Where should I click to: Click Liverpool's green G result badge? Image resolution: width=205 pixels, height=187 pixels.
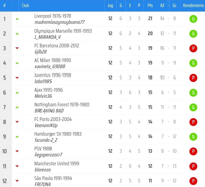(193, 19)
